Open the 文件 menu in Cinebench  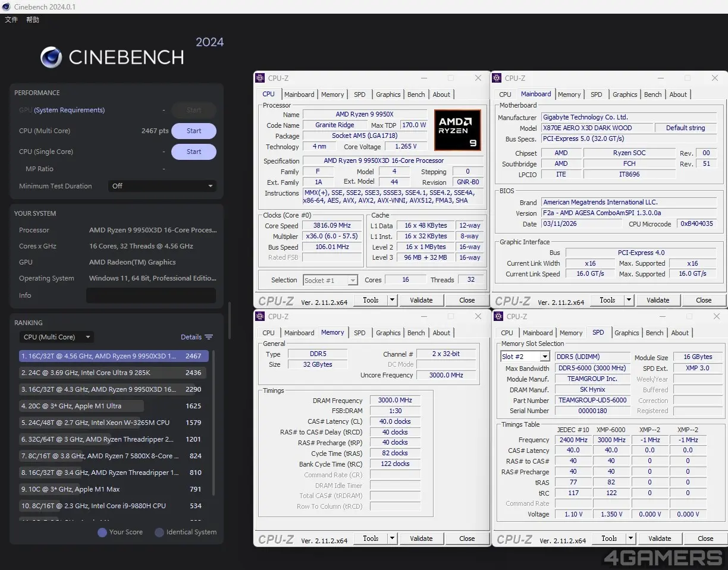click(x=11, y=20)
